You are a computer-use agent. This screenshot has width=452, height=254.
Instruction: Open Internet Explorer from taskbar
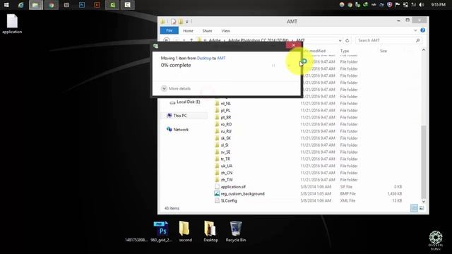coord(20,5)
